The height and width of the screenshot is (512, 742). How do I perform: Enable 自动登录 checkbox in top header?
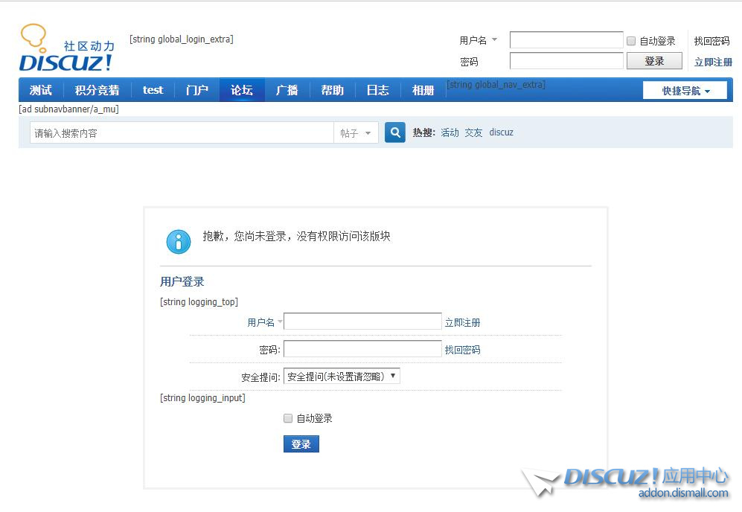coord(631,41)
